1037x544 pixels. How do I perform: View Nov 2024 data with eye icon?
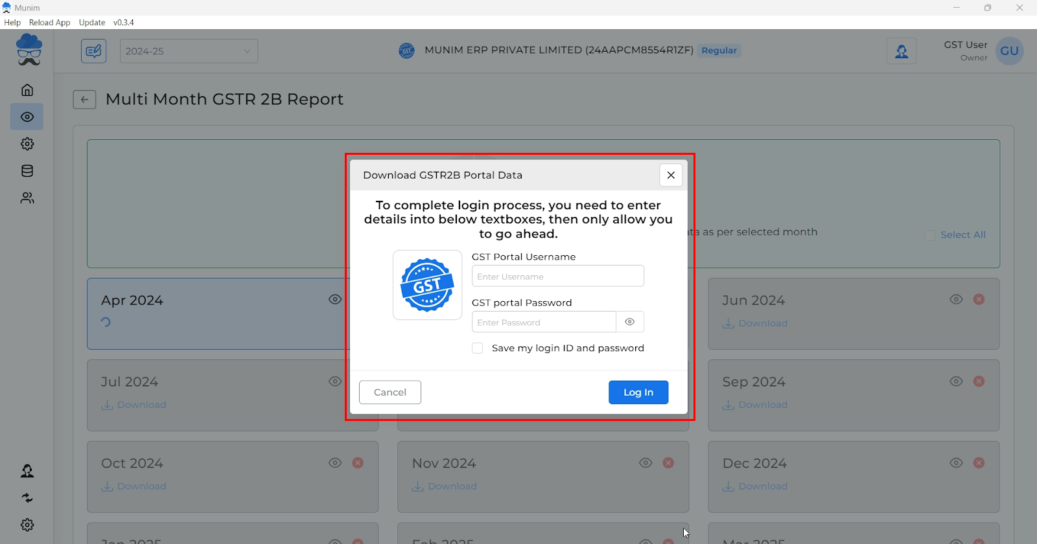646,462
